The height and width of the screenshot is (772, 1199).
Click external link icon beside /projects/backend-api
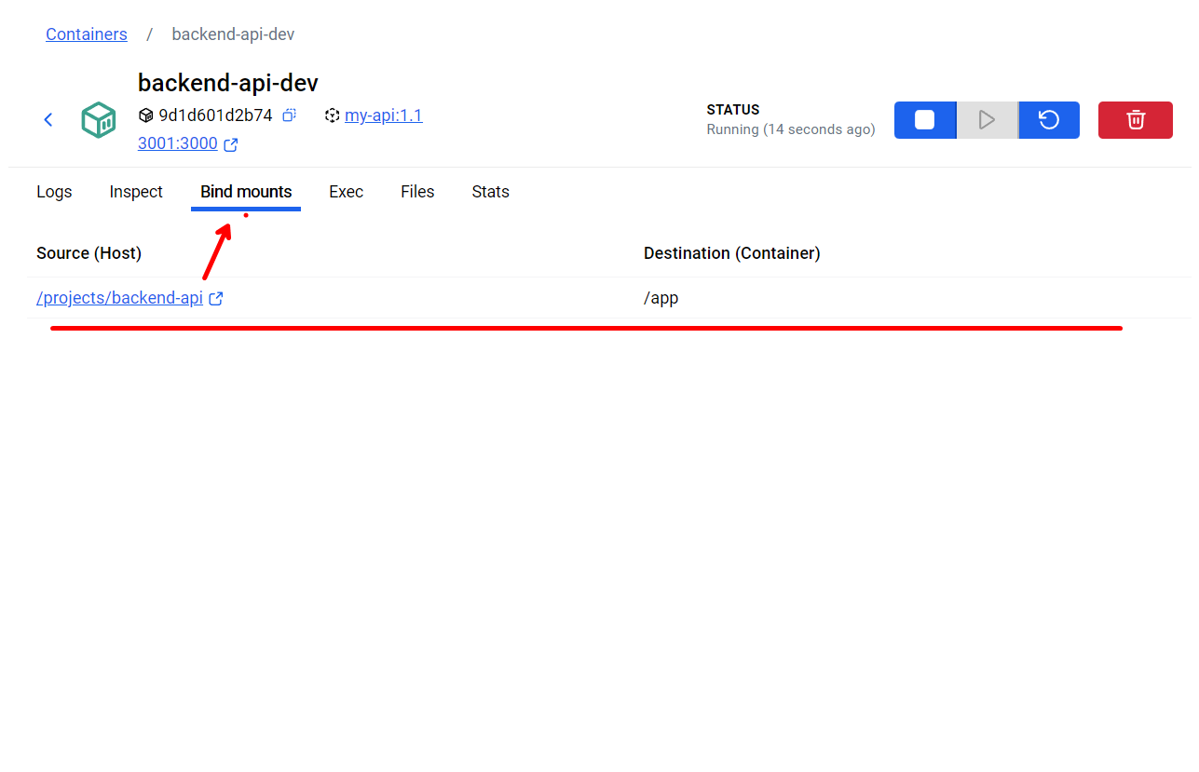point(216,299)
